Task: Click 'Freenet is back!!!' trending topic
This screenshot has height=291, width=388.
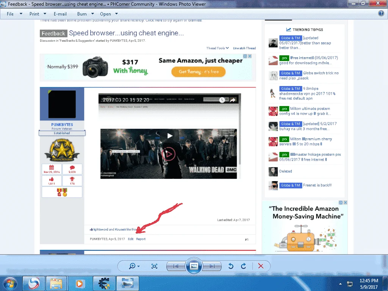Action: pyautogui.click(x=317, y=185)
